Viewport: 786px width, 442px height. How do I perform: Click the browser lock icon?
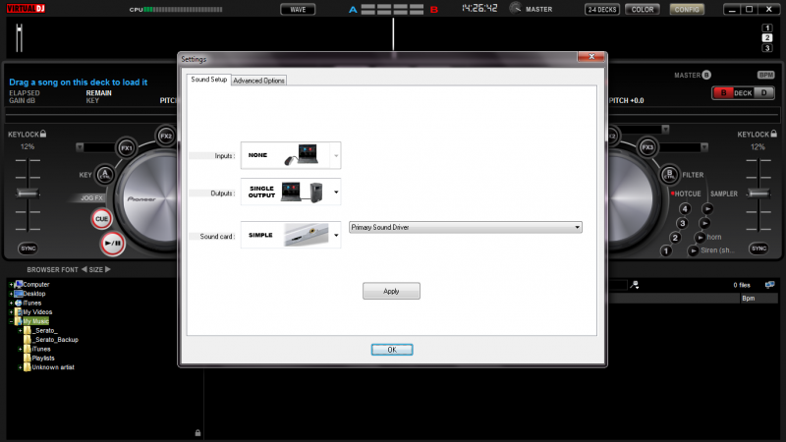coord(198,432)
